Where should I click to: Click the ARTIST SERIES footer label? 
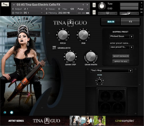16,121
